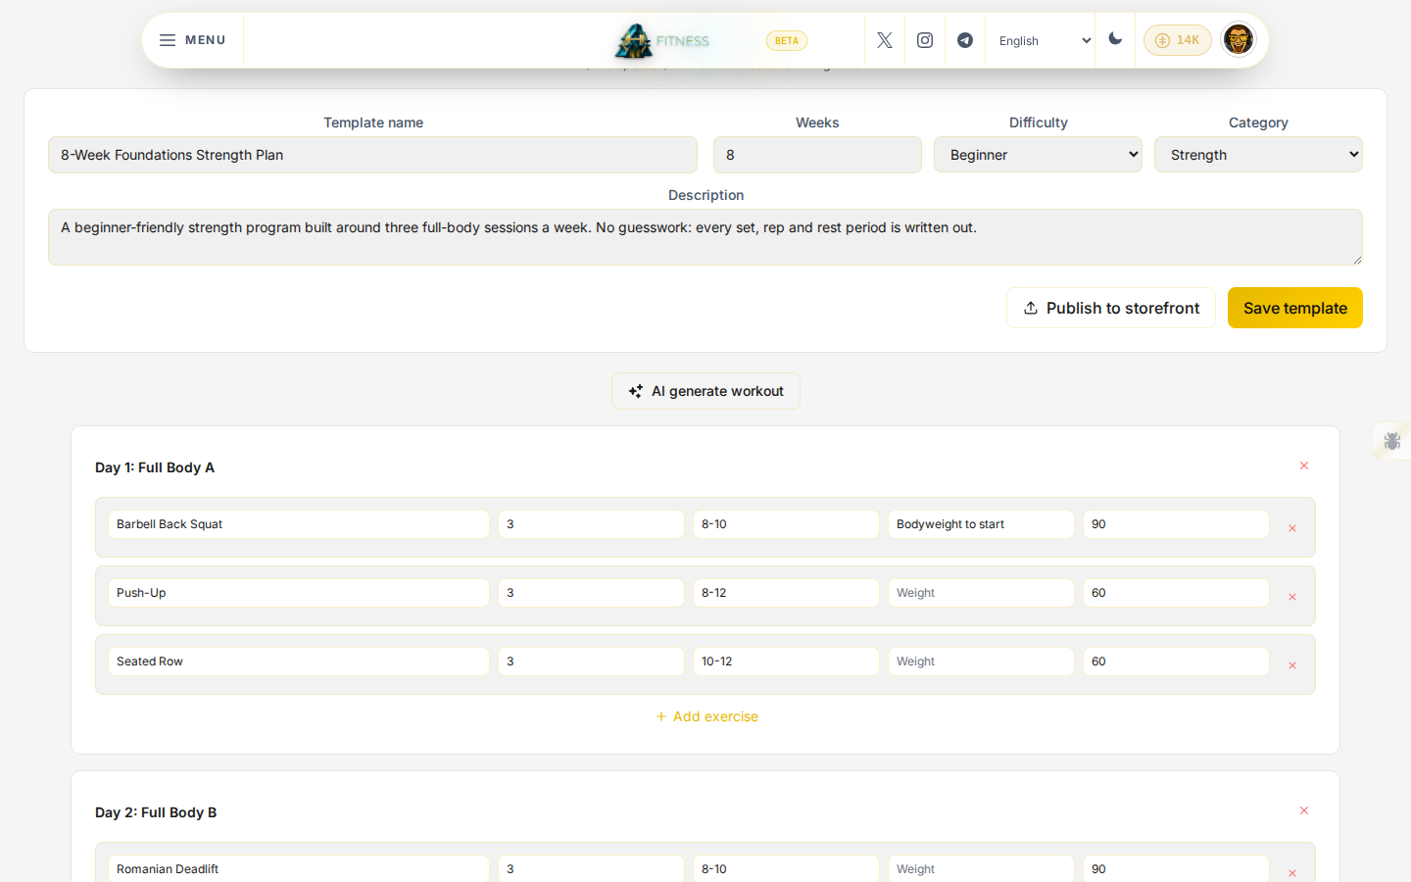Screen dimensions: 1411x882
Task: Expand the Category dropdown
Action: (x=1258, y=155)
